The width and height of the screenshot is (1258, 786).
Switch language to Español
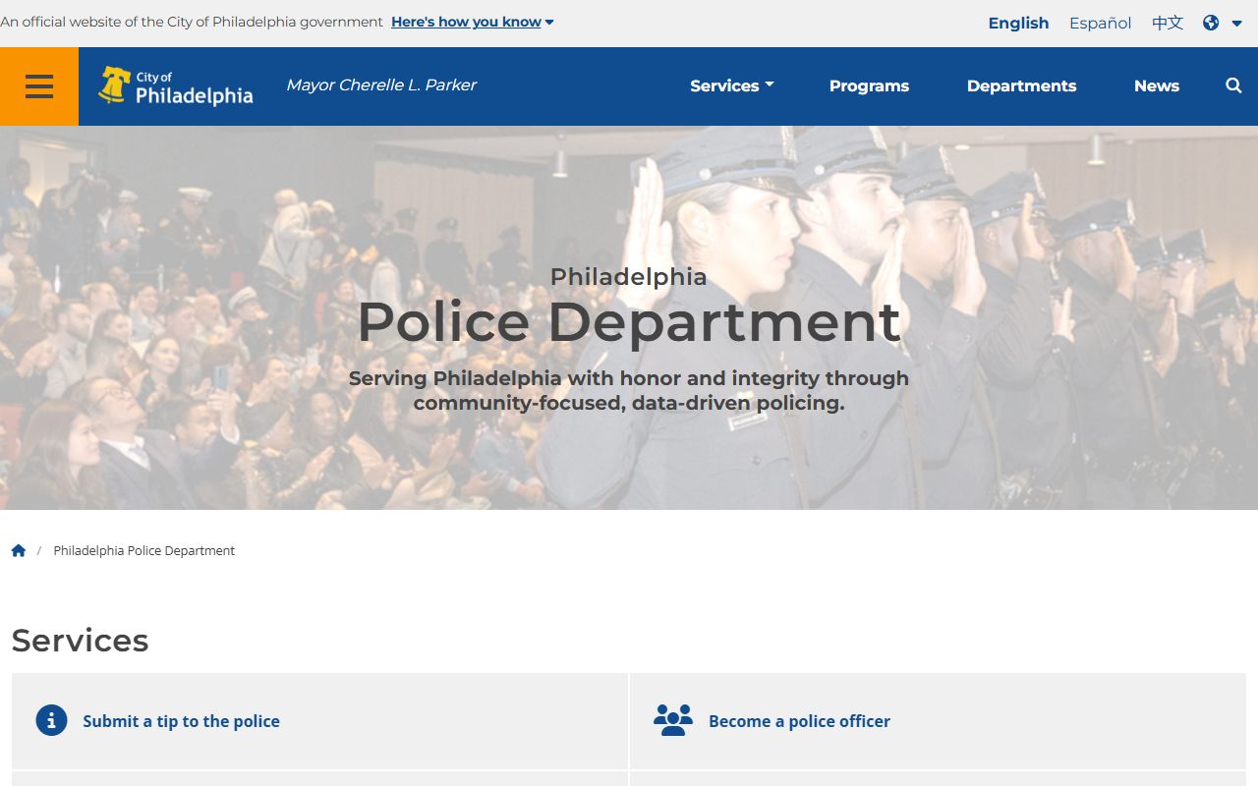(1100, 23)
